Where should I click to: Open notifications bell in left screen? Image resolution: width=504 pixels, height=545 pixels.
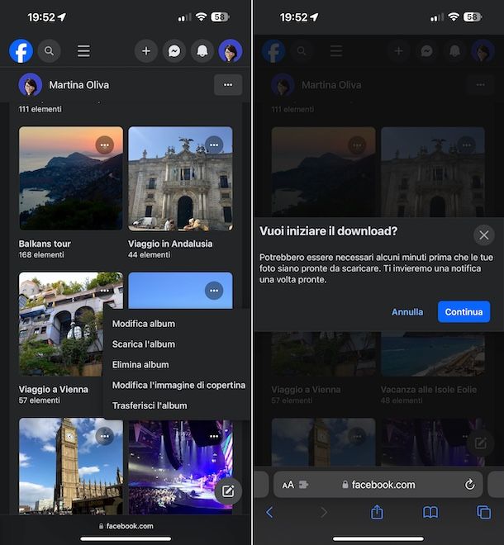click(202, 51)
